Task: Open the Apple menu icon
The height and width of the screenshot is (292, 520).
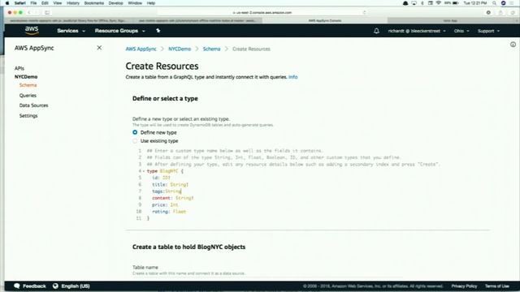Action: pos(7,3)
